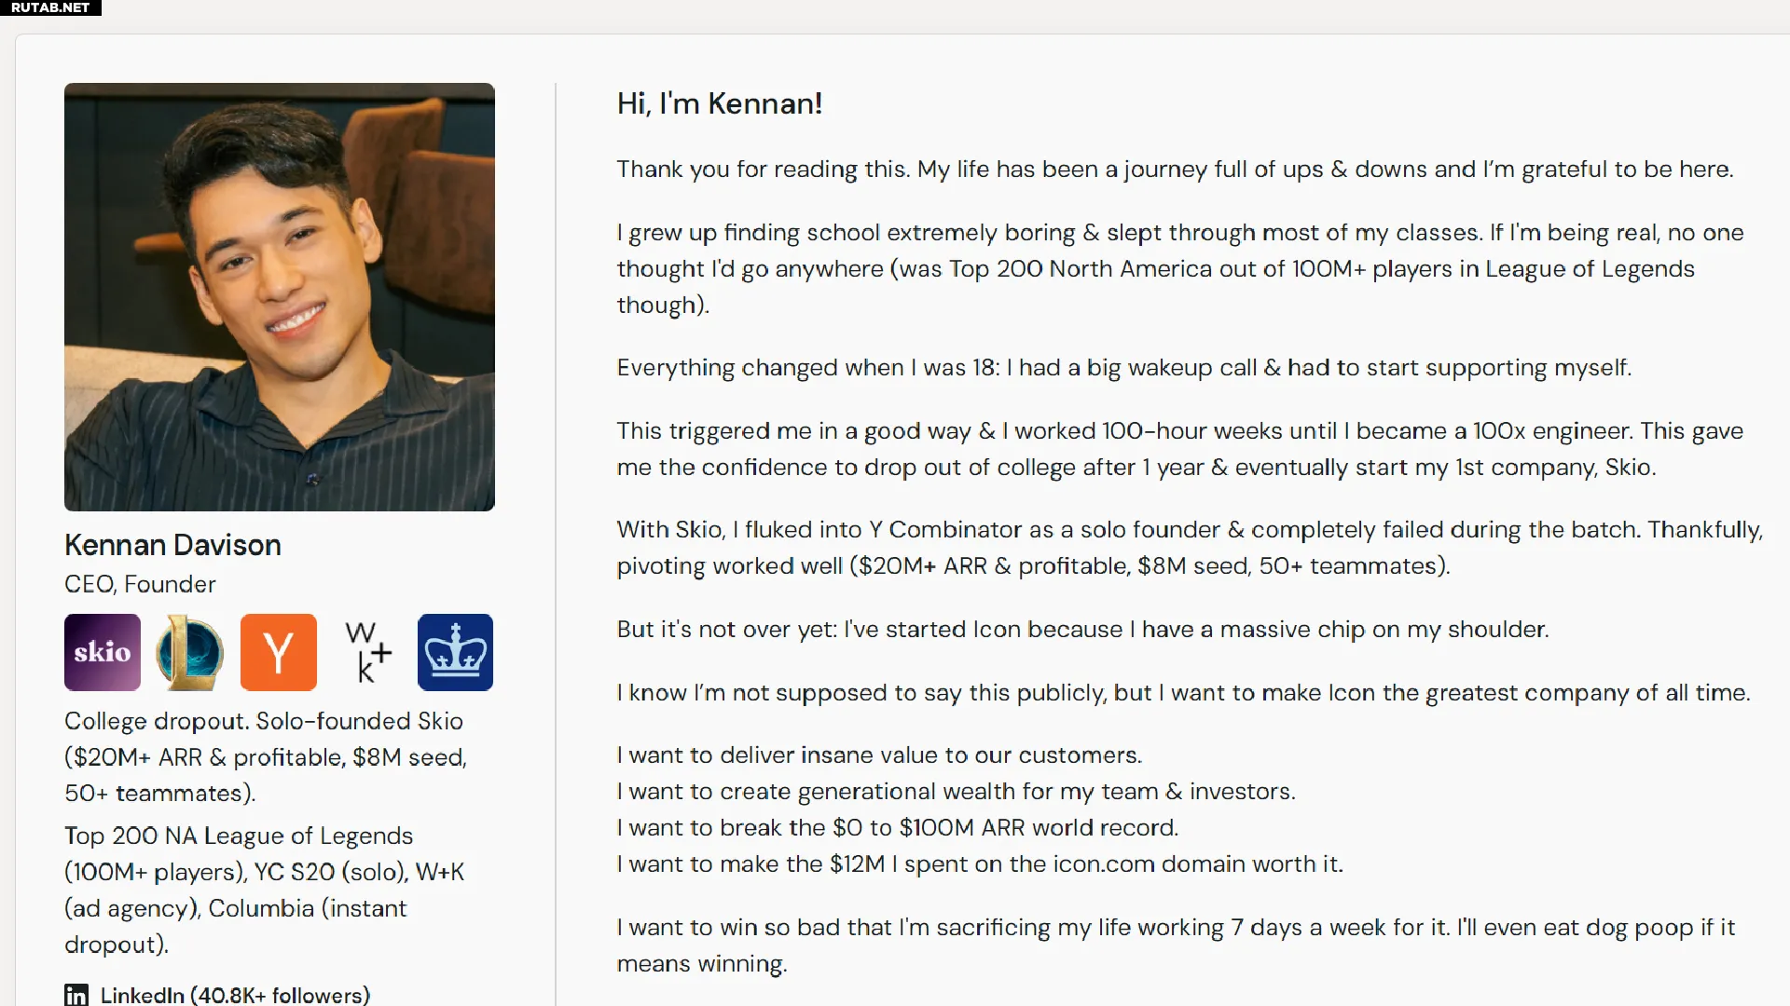Click Kennan Davison's profile photo
The image size is (1790, 1006).
pyautogui.click(x=280, y=297)
